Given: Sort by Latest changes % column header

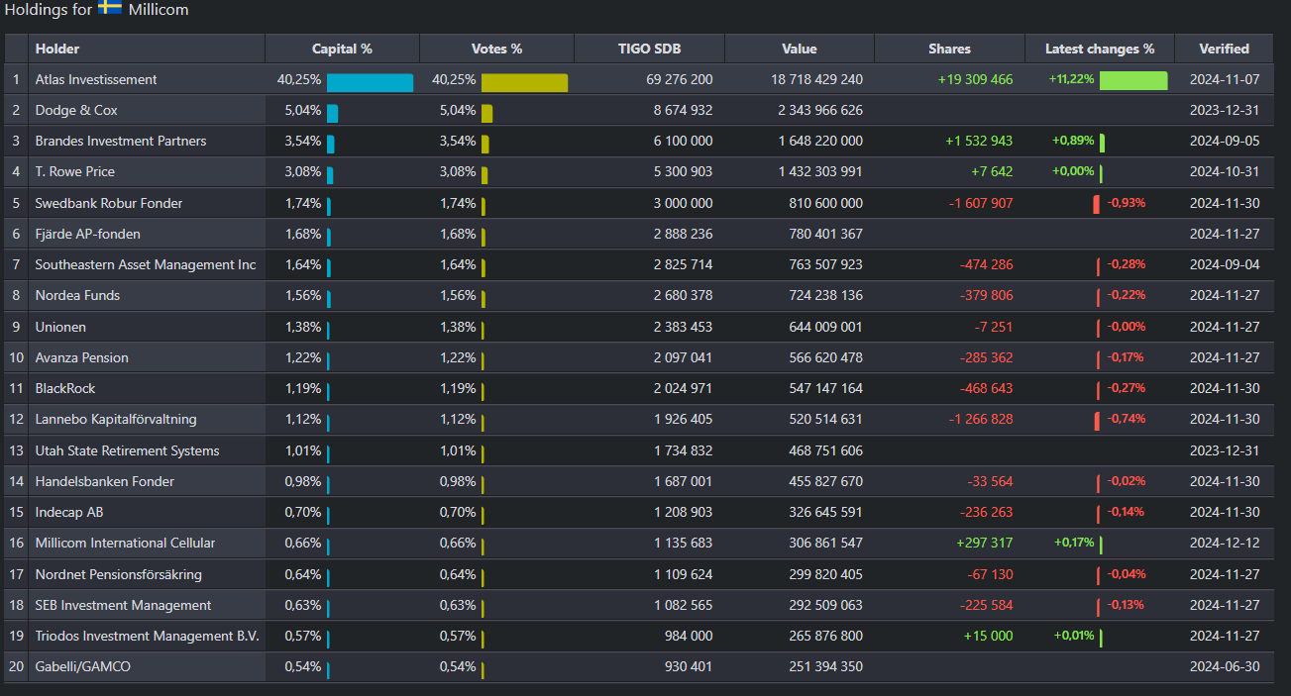Looking at the screenshot, I should pyautogui.click(x=1100, y=49).
